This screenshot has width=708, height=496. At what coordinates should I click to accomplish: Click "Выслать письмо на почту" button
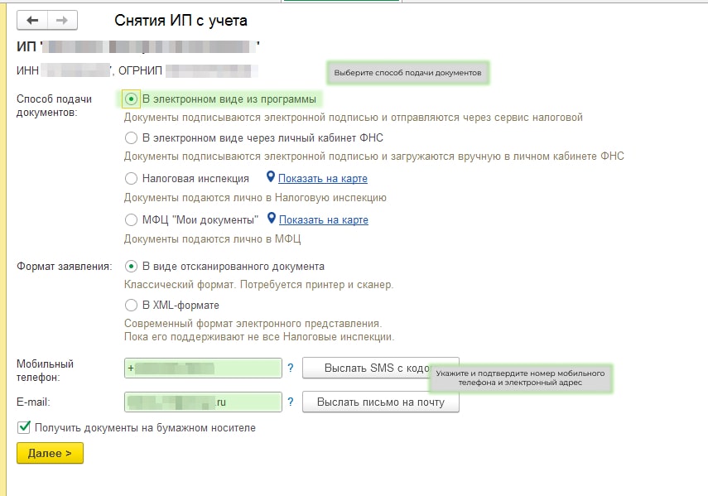pyautogui.click(x=381, y=402)
